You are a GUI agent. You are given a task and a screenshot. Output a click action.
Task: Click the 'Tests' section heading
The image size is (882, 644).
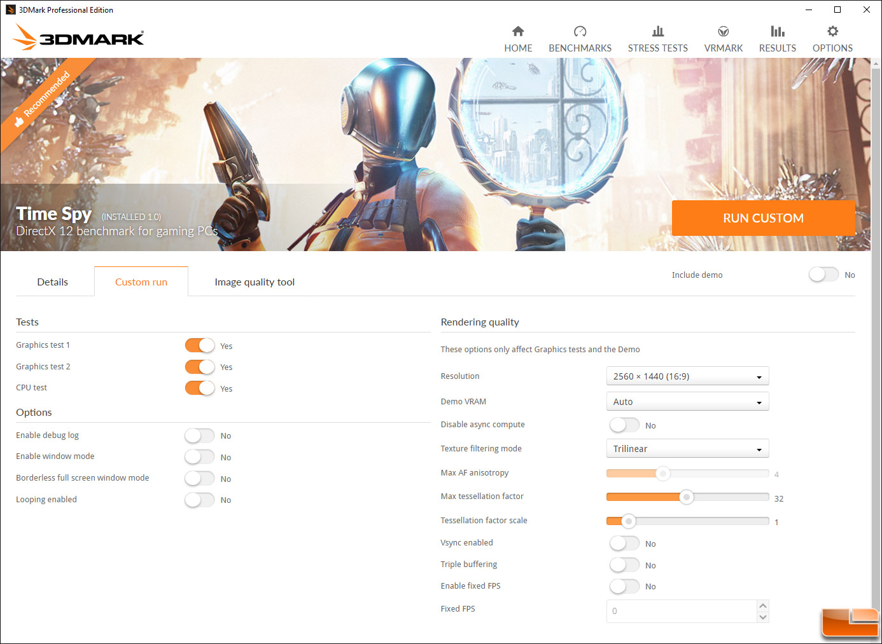[x=27, y=322]
